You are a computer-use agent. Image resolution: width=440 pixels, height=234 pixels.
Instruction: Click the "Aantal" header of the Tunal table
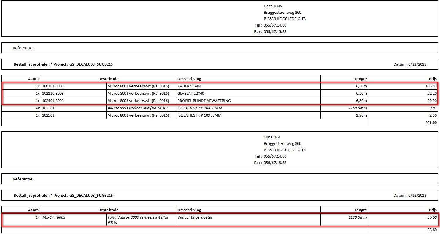(34, 210)
